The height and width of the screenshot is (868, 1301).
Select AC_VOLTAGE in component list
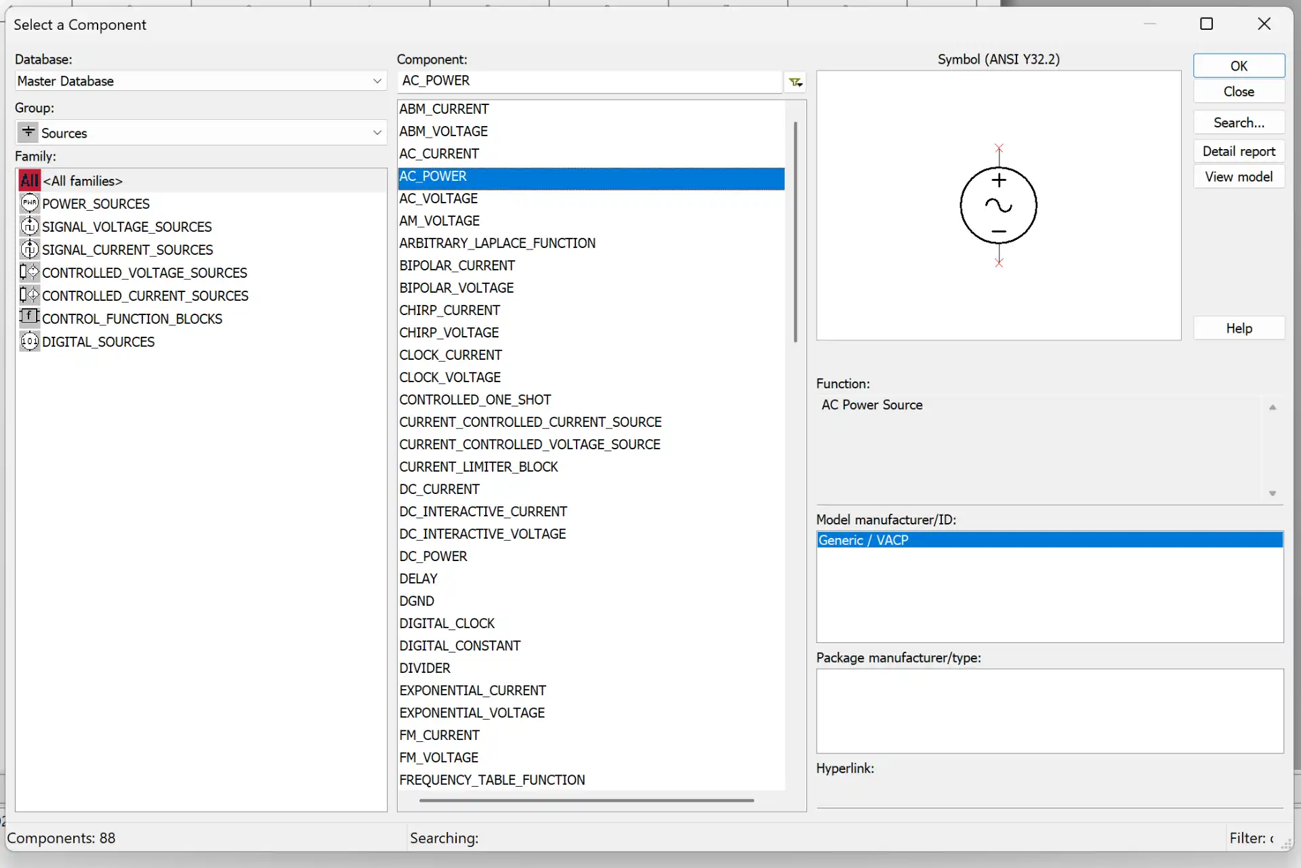438,199
